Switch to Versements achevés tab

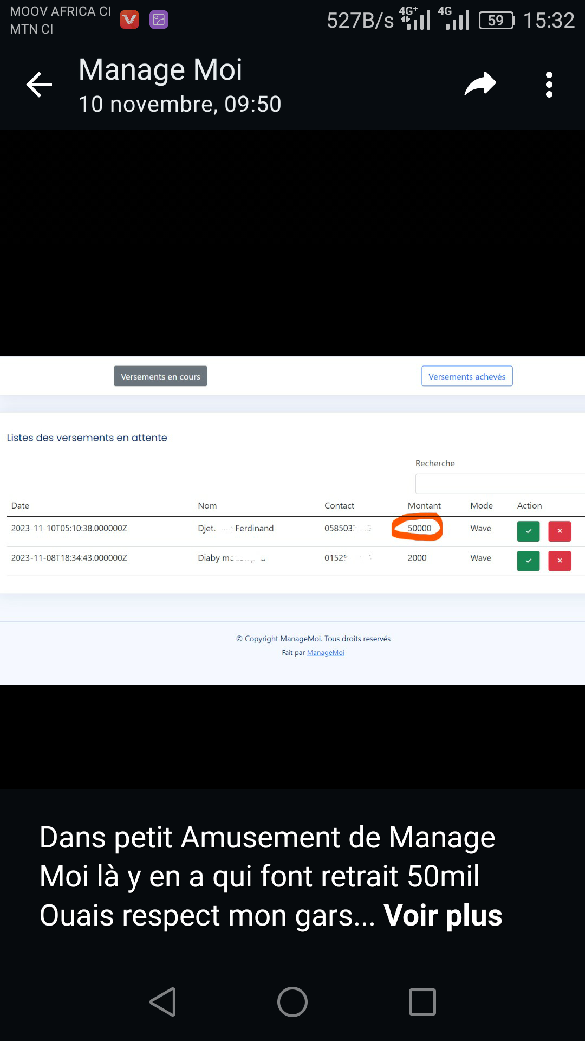click(x=467, y=376)
